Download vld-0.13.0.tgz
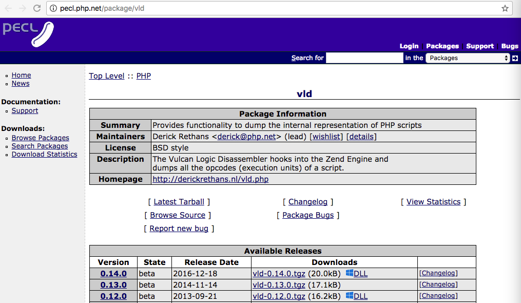Image resolution: width=521 pixels, height=303 pixels. [x=279, y=285]
